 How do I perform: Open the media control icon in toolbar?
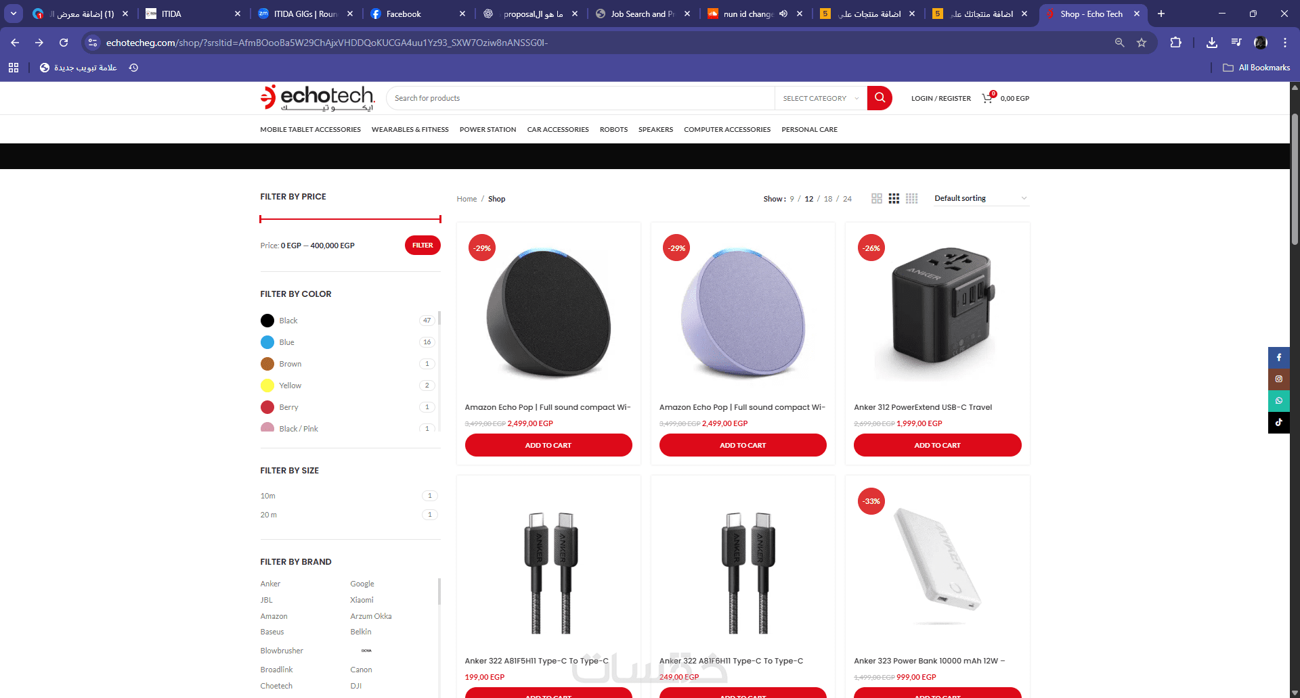pyautogui.click(x=1236, y=43)
